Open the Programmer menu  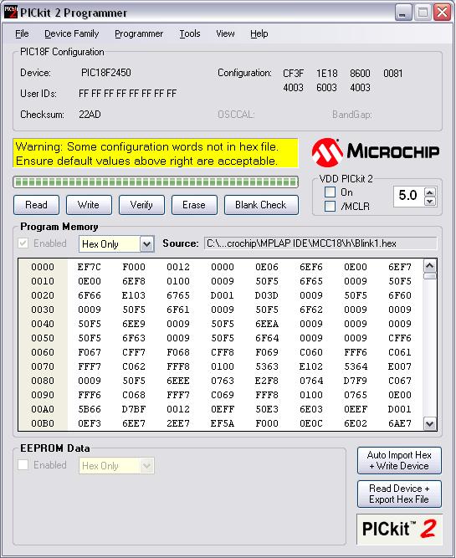pos(139,33)
